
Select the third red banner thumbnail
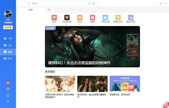click(x=132, y=52)
